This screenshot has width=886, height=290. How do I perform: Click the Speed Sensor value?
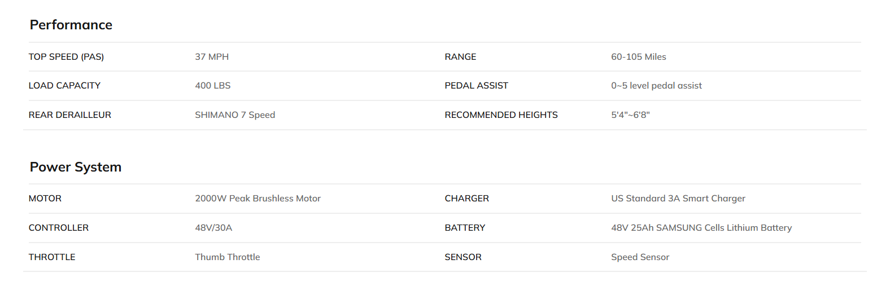640,257
